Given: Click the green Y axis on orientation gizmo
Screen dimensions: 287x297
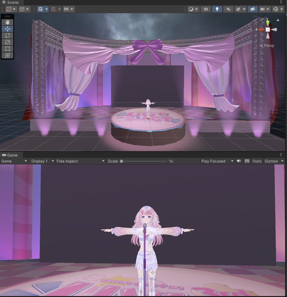Looking at the screenshot, I should point(267,22).
